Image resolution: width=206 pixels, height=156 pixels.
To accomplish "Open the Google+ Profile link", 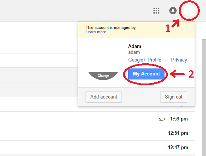I will 145,60.
